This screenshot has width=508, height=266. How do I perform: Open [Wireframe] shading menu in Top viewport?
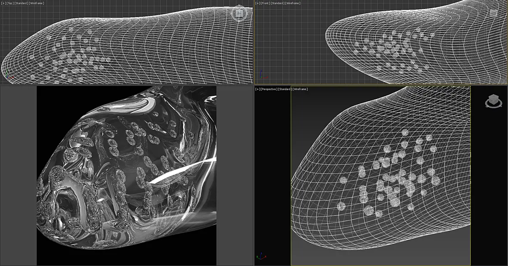(x=37, y=3)
